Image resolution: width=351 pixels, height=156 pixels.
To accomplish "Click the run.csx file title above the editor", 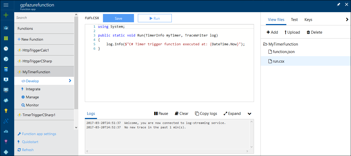I will (92, 18).
